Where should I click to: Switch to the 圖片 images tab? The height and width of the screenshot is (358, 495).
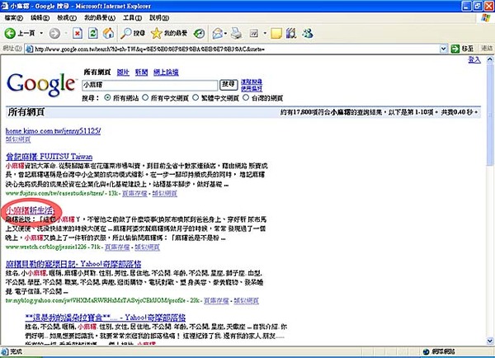click(123, 73)
